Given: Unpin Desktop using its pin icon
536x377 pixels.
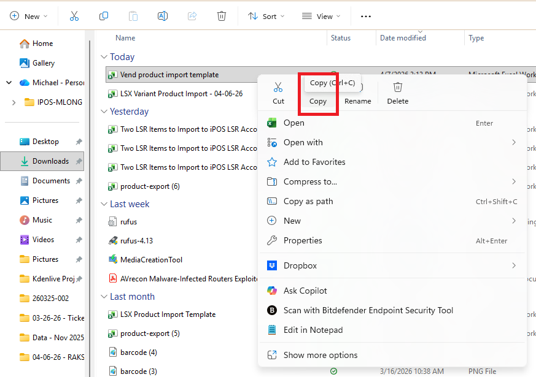Looking at the screenshot, I should (79, 142).
